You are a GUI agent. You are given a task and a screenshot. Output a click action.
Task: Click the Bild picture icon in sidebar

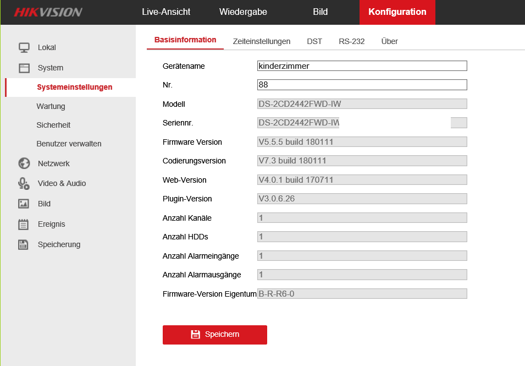tap(24, 204)
